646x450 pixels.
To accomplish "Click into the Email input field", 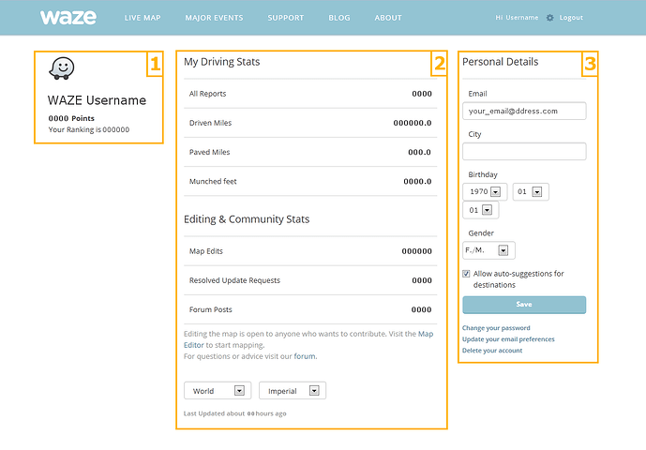I will point(524,111).
